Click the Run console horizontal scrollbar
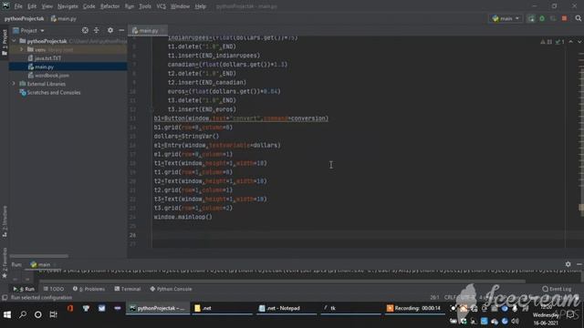 point(281,282)
